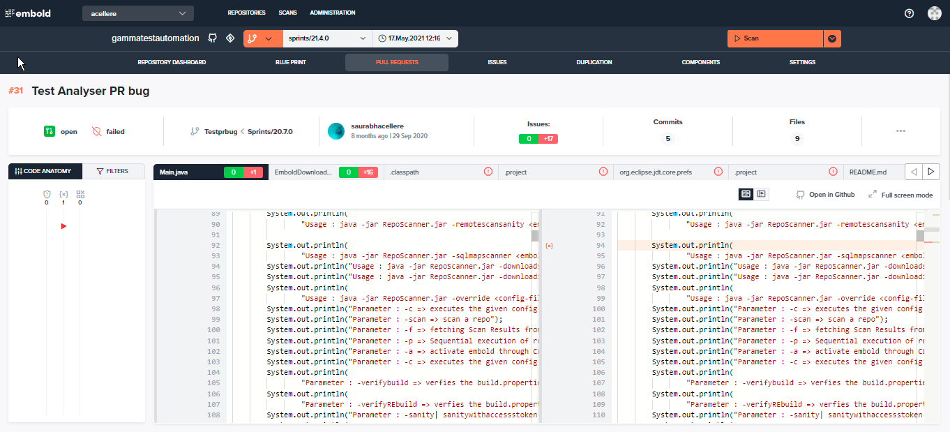This screenshot has height=432, width=950.
Task: Click the Open in Github link
Action: pyautogui.click(x=826, y=195)
